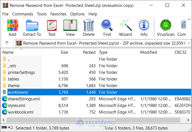Screen dimensions: 192x132
Task: Open the View file tool
Action: pos(70,28)
